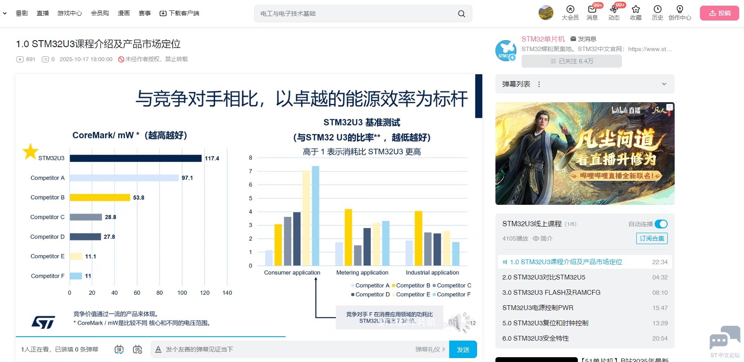744x362 pixels.
Task: Open the 直播 nav menu item
Action: coord(43,13)
